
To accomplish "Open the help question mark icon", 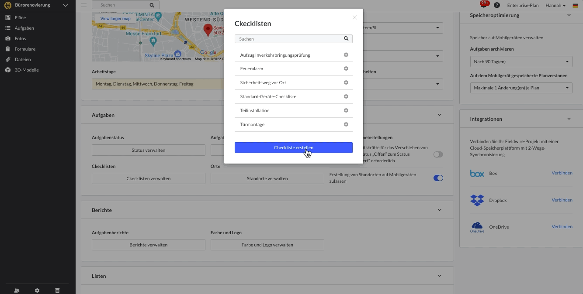I will pyautogui.click(x=497, y=5).
